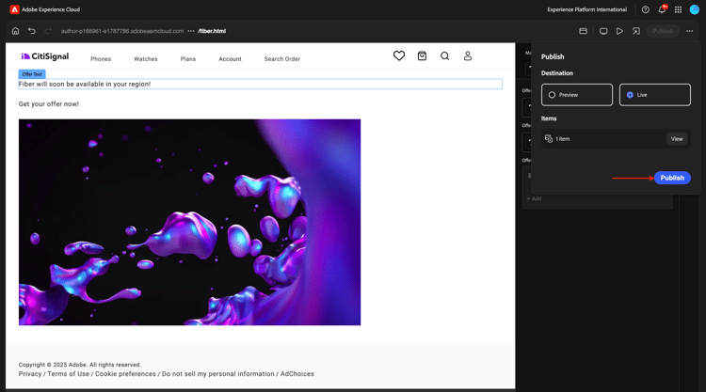This screenshot has width=706, height=392.
Task: Click the Home icon in the editor toolbar
Action: pyautogui.click(x=15, y=31)
